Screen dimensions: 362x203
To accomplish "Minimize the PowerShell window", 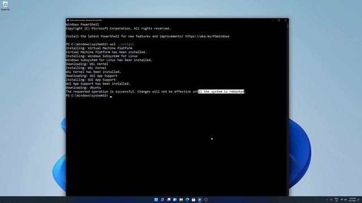I will click(x=273, y=20).
